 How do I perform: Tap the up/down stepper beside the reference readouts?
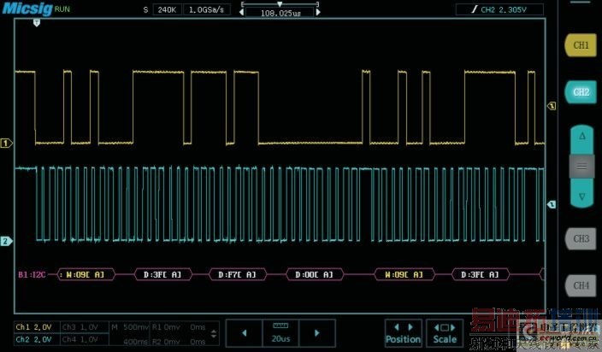(x=214, y=333)
